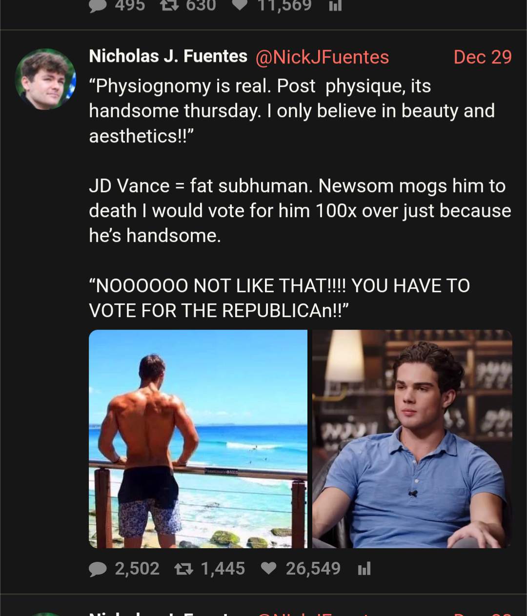
Task: Open the round profile avatar picture
Action: pyautogui.click(x=45, y=79)
